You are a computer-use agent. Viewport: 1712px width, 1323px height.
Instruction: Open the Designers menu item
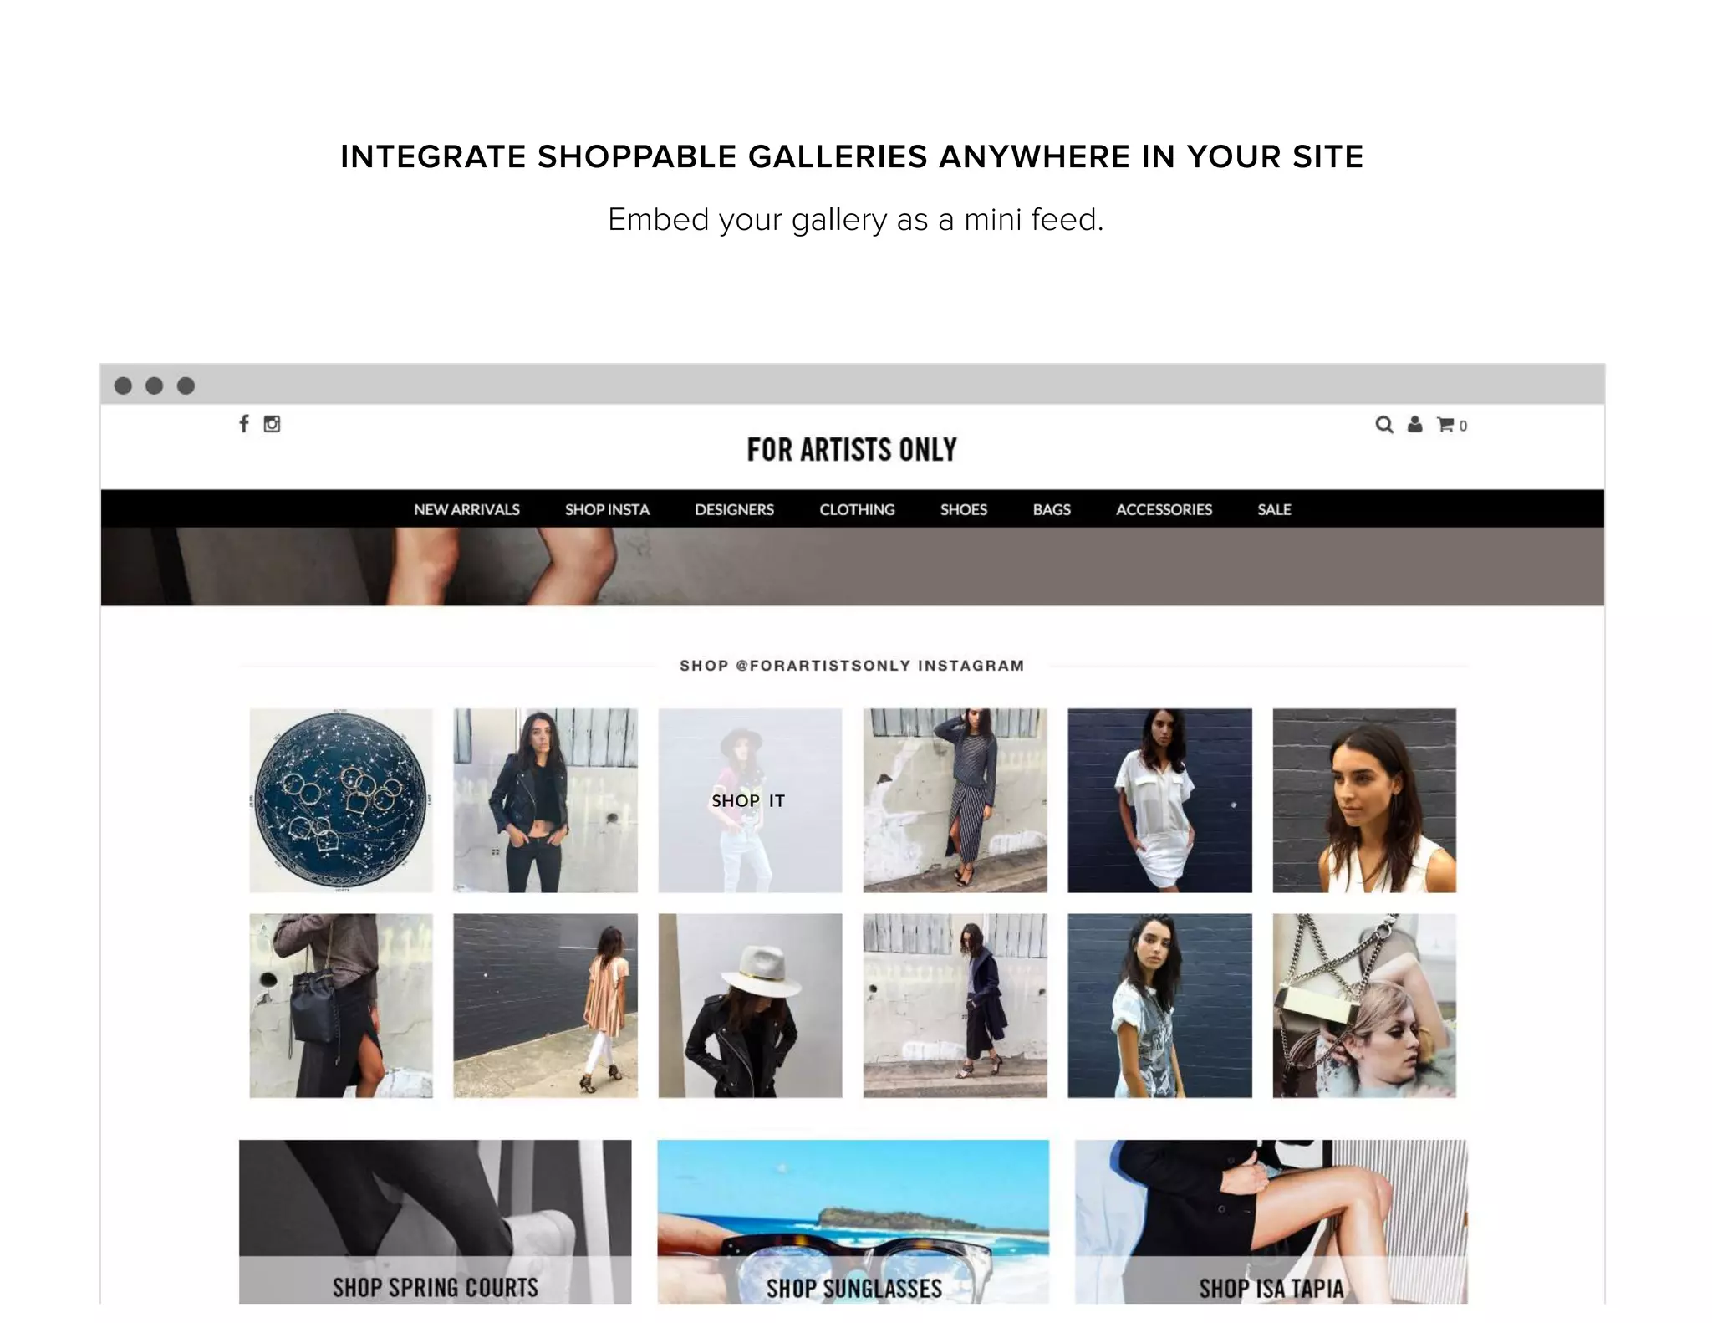[734, 509]
